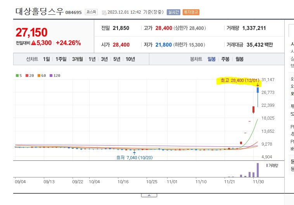The height and width of the screenshot is (205, 294).
Task: Click the red up-triangle price change icon
Action: point(34,43)
